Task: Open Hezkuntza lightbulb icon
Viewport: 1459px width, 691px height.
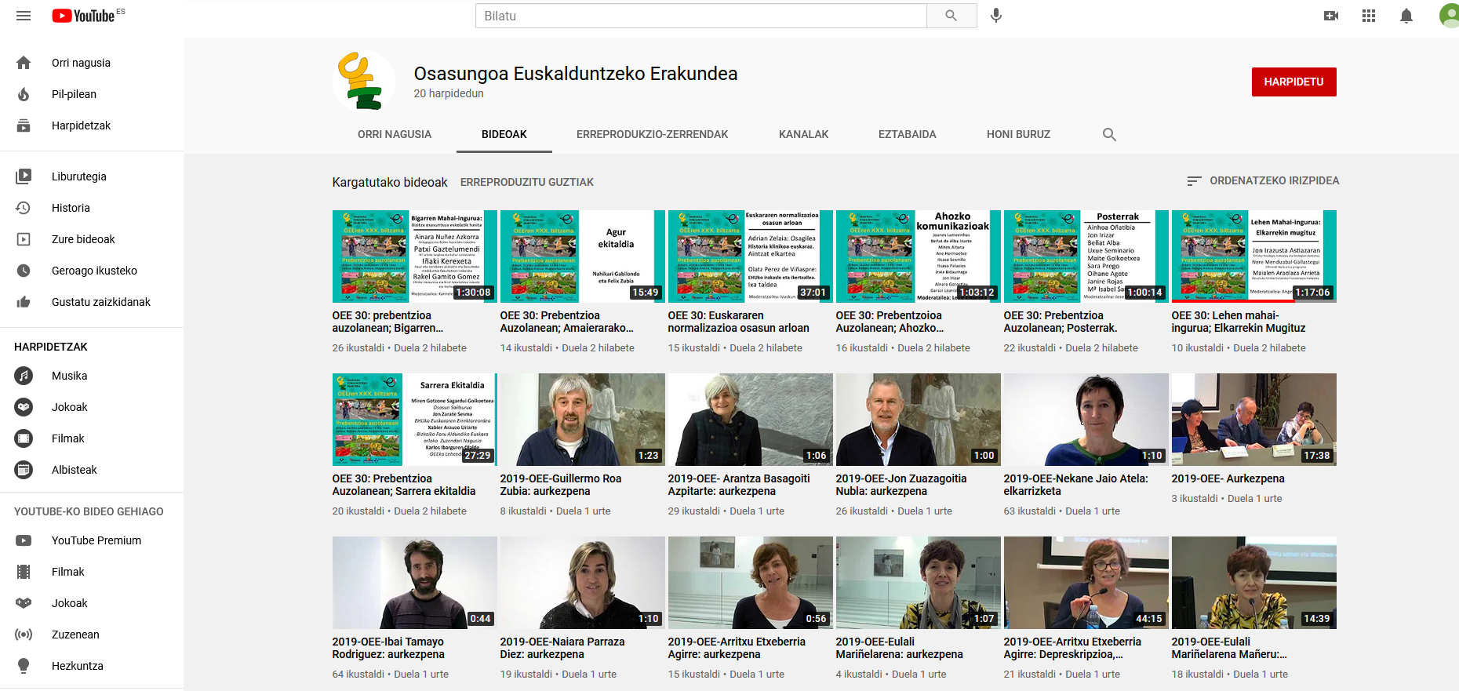Action: pos(24,666)
